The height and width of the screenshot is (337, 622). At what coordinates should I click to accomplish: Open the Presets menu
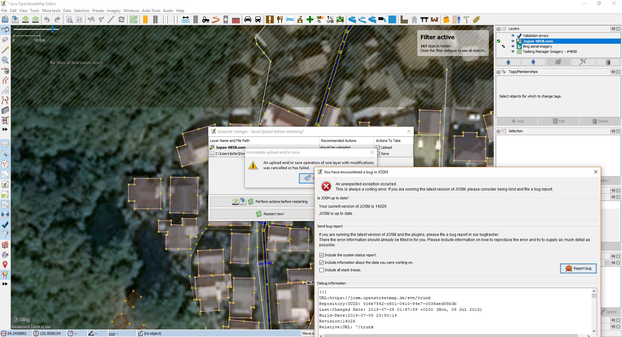pyautogui.click(x=98, y=11)
